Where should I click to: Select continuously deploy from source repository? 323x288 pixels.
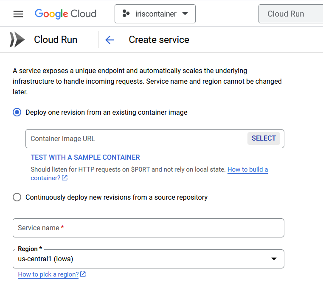point(17,197)
